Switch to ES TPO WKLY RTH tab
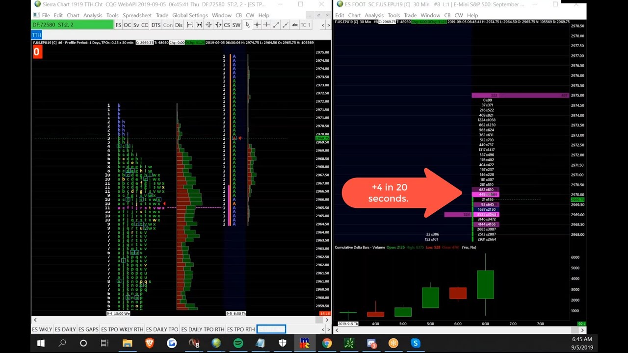628x353 pixels. [122, 329]
